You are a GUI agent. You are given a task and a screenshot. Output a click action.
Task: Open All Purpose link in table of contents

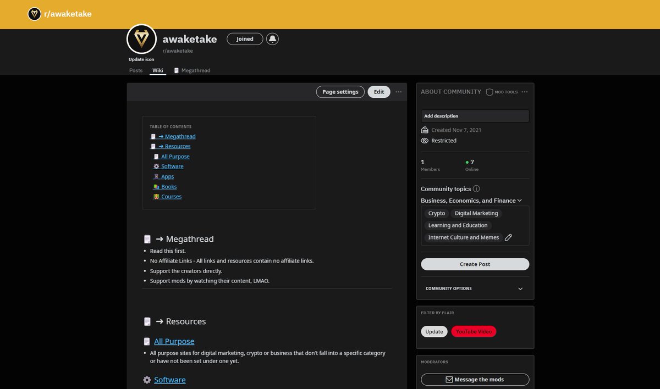pos(172,157)
